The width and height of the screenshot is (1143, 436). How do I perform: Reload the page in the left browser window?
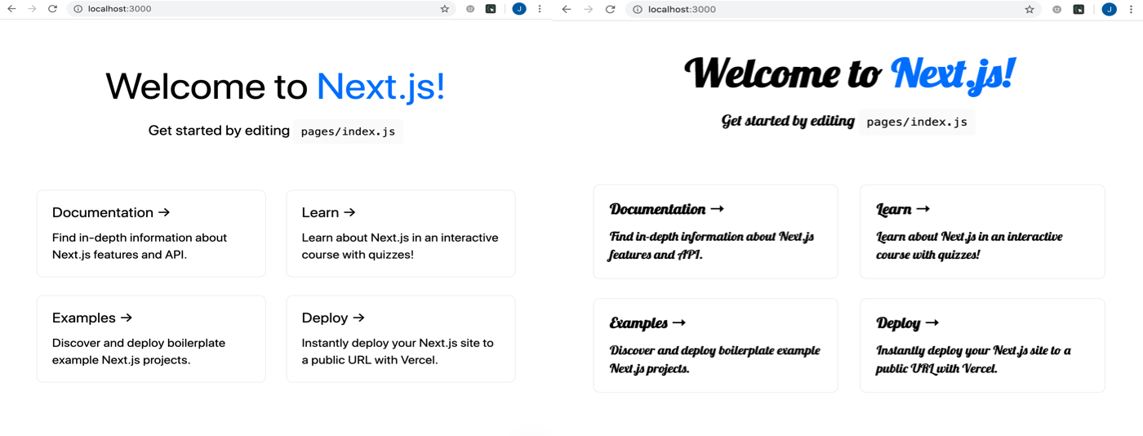click(x=52, y=9)
